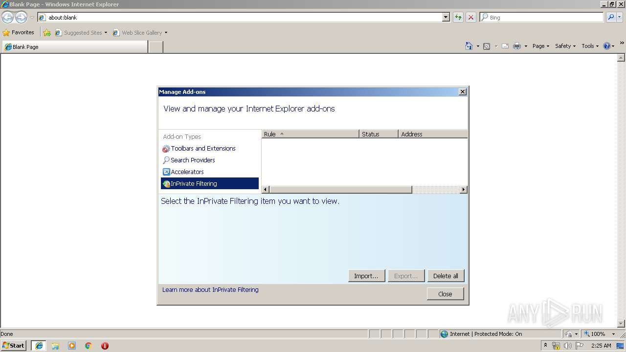Click the green Refresh arrows icon
This screenshot has height=352, width=626.
[458, 17]
